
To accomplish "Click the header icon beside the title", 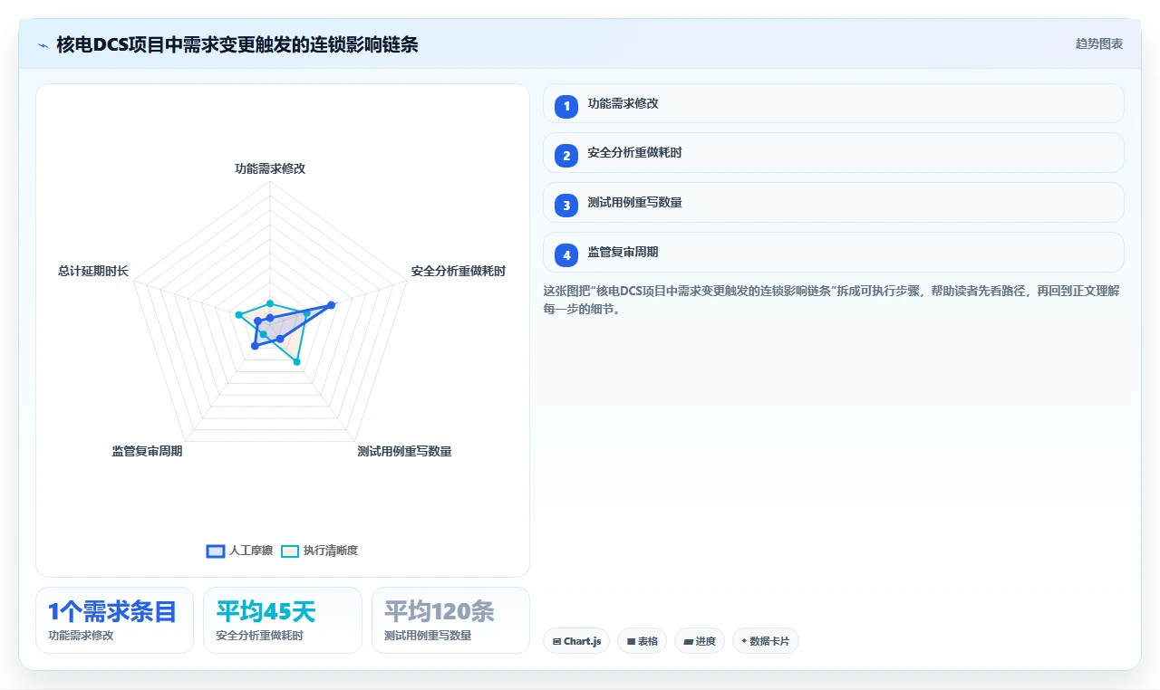I will tap(43, 44).
